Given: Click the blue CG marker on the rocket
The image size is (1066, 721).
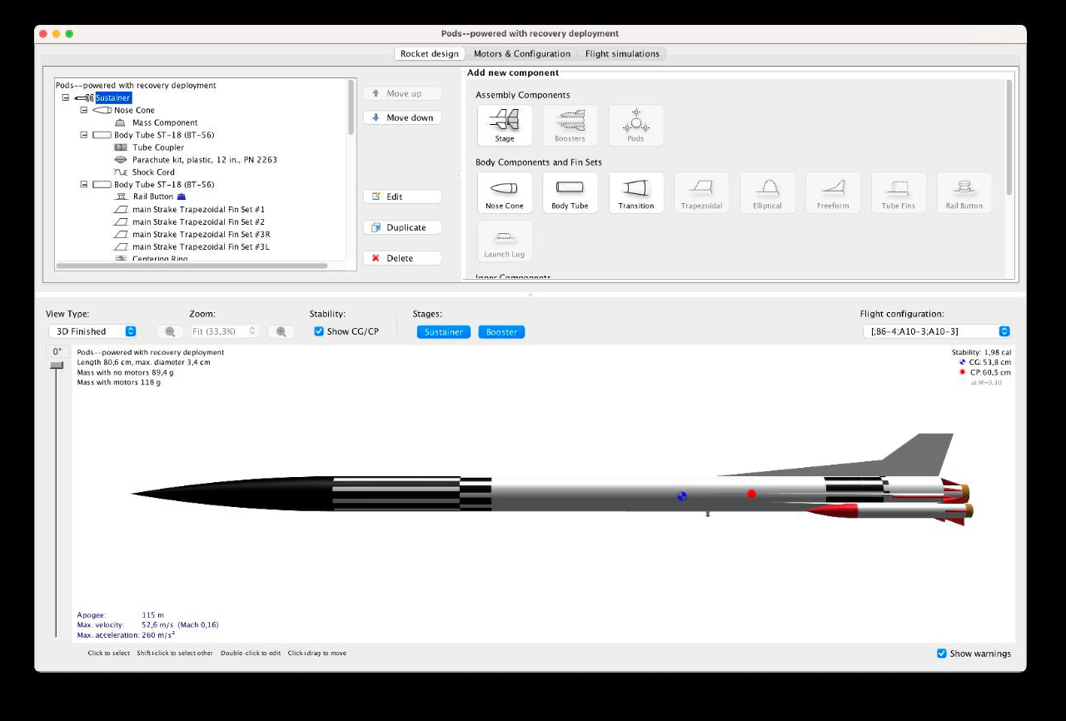Looking at the screenshot, I should 682,497.
